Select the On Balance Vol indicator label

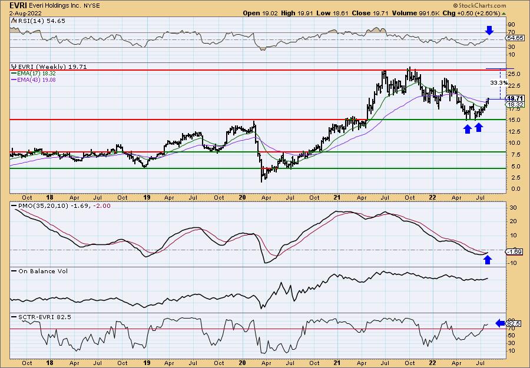tap(42, 271)
